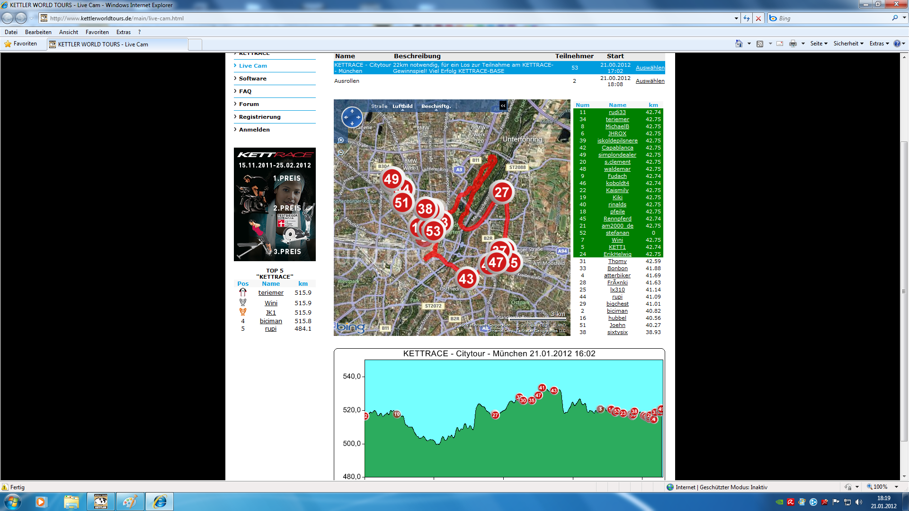Click rider marker 49 on the map

(392, 179)
